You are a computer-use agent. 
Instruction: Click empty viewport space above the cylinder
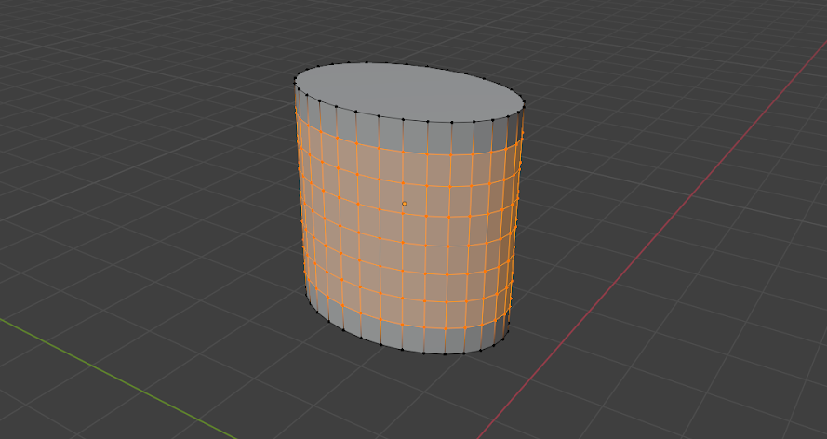coord(409,28)
